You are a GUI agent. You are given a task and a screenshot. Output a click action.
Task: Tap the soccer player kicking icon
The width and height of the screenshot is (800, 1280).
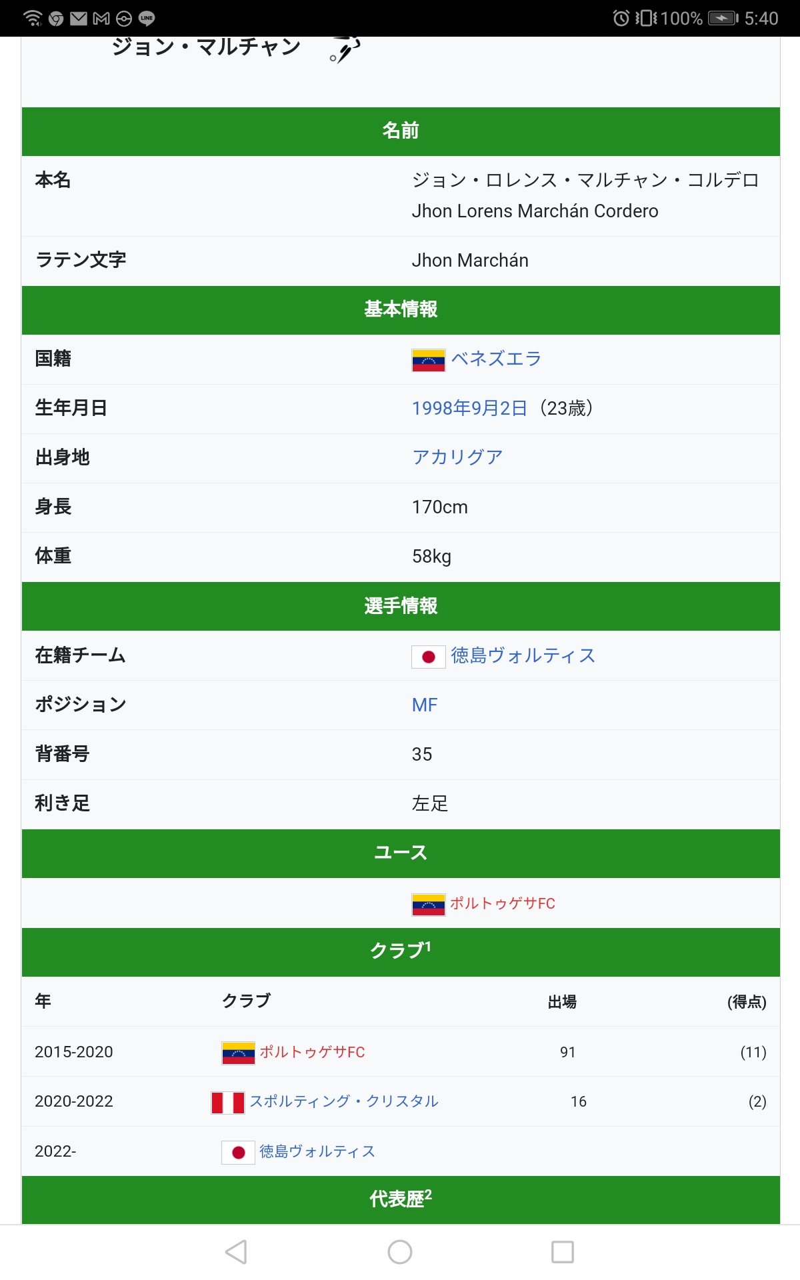345,49
